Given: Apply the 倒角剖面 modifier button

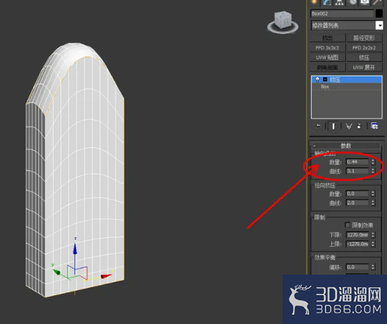Looking at the screenshot, I should click(x=328, y=67).
